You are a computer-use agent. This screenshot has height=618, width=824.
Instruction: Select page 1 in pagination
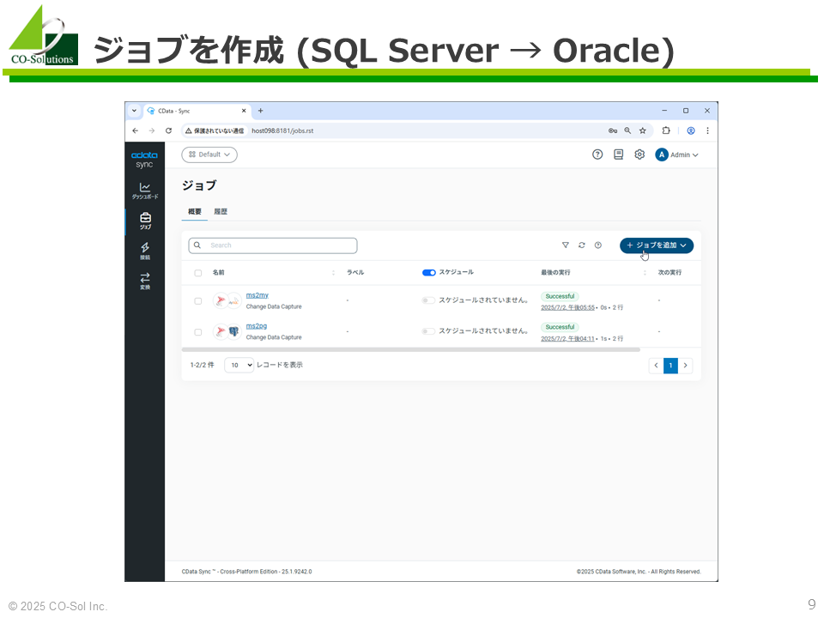coord(670,366)
